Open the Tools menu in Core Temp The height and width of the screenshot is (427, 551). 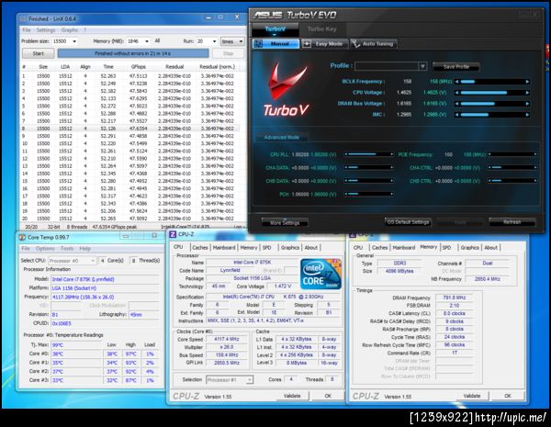pos(67,249)
